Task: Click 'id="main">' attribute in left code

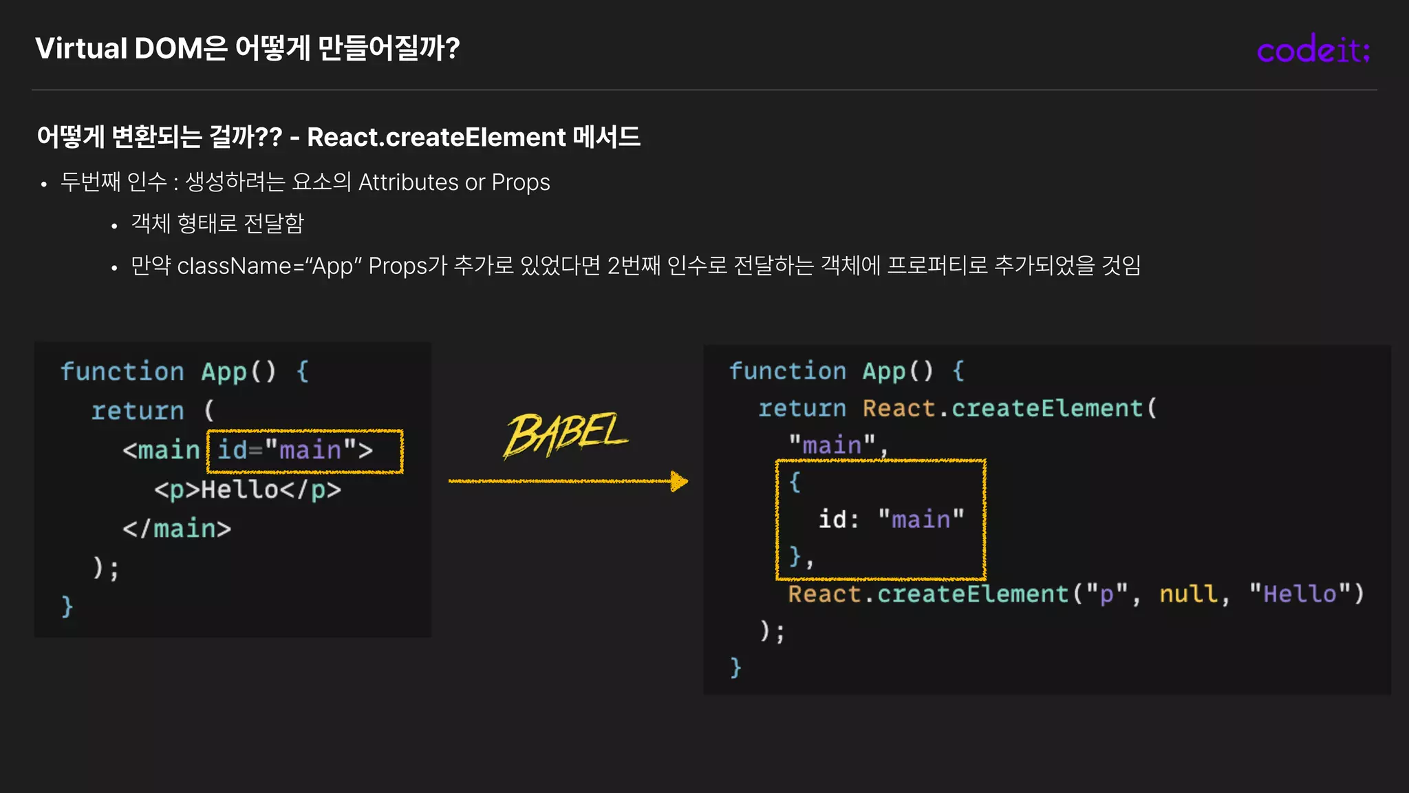Action: pos(295,450)
